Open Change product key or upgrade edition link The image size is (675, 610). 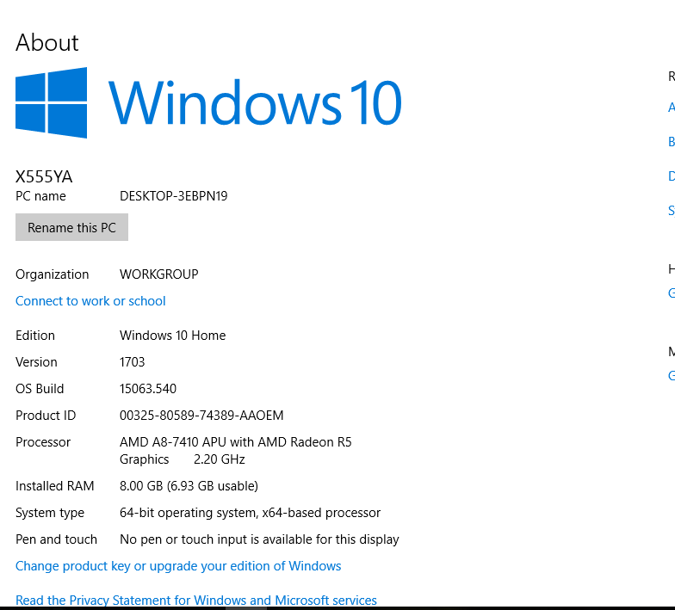pos(178,566)
